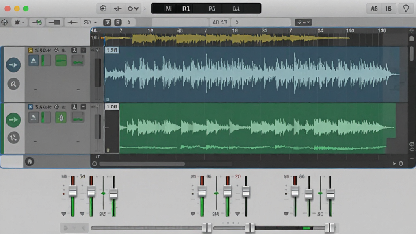Select the green-tipped tool icon in the second toolbar
The height and width of the screenshot is (234, 416).
[37, 22]
